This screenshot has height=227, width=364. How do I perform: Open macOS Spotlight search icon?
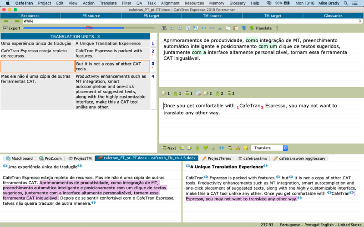(x=346, y=3)
